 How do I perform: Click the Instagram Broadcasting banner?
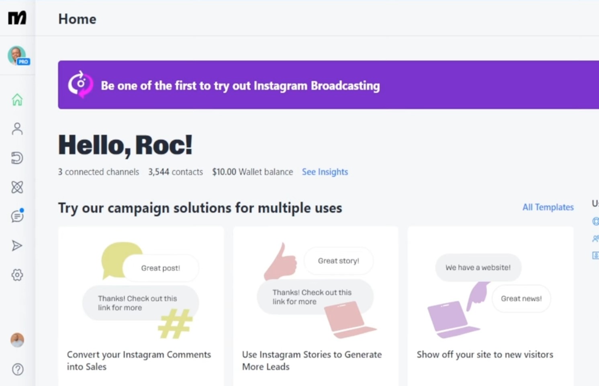[328, 85]
